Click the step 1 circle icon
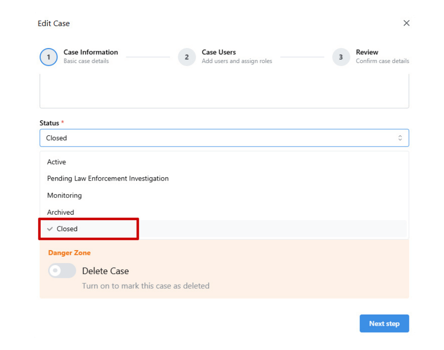 point(49,57)
